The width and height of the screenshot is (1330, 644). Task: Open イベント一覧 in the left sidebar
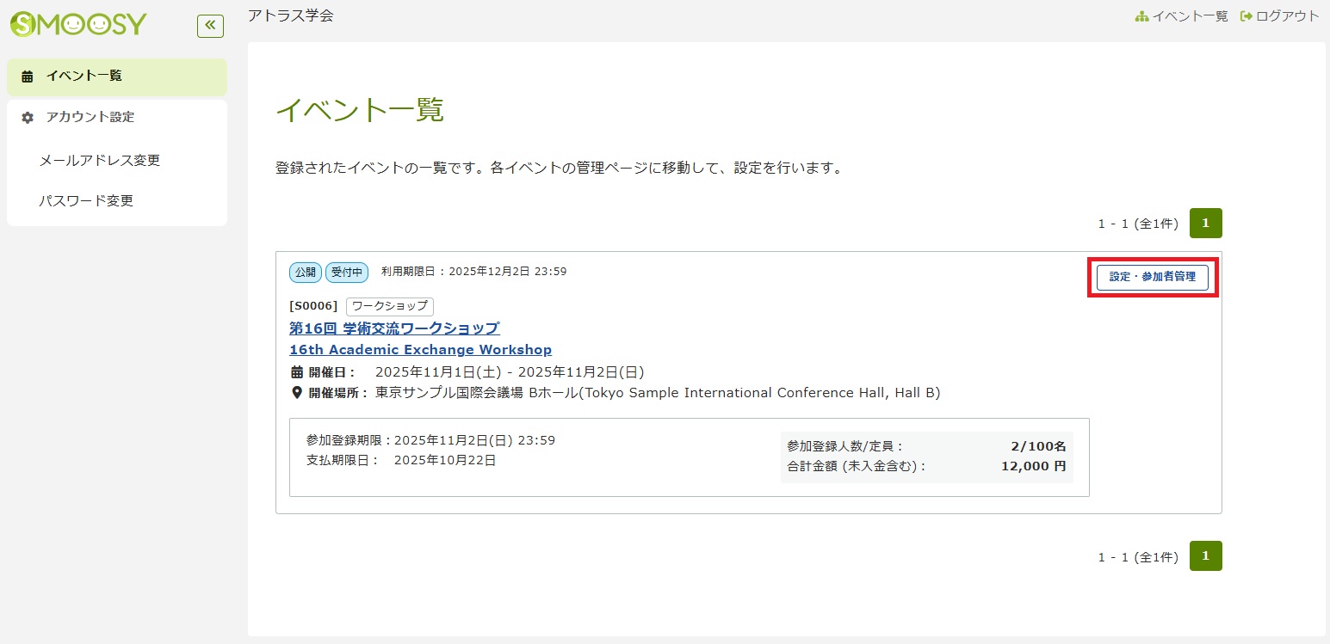coord(84,76)
